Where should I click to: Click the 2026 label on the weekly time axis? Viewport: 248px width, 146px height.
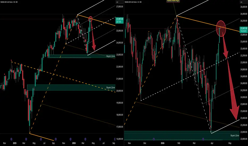pyautogui.click(x=74, y=143)
